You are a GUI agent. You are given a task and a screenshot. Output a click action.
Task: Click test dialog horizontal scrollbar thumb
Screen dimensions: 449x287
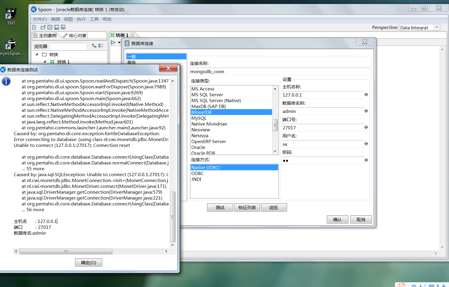(x=66, y=251)
